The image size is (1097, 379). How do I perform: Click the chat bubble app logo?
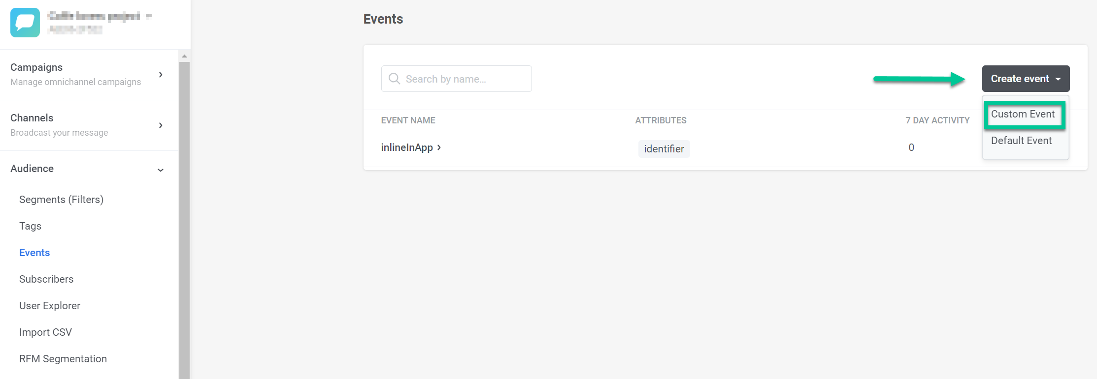tap(25, 23)
